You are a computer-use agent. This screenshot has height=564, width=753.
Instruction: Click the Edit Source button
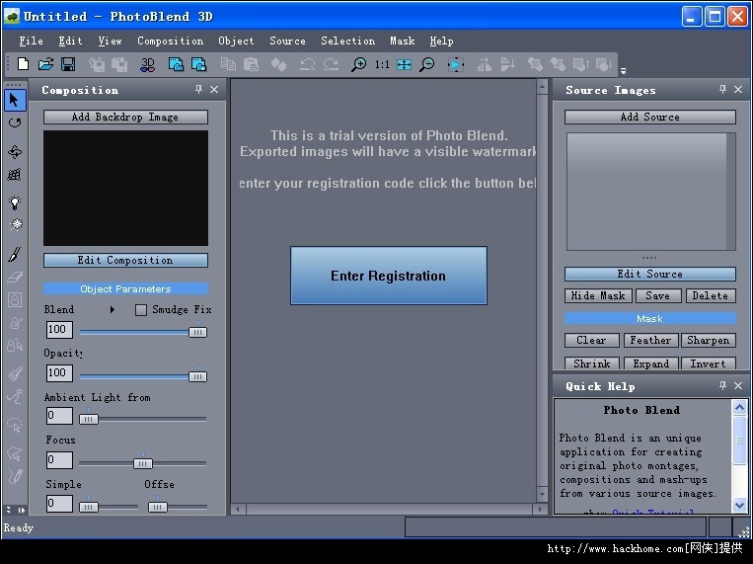click(x=649, y=274)
